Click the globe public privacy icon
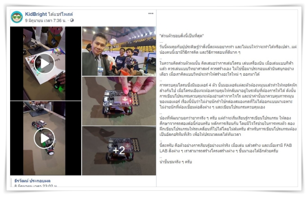This screenshot has width=308, height=197. coord(72,20)
